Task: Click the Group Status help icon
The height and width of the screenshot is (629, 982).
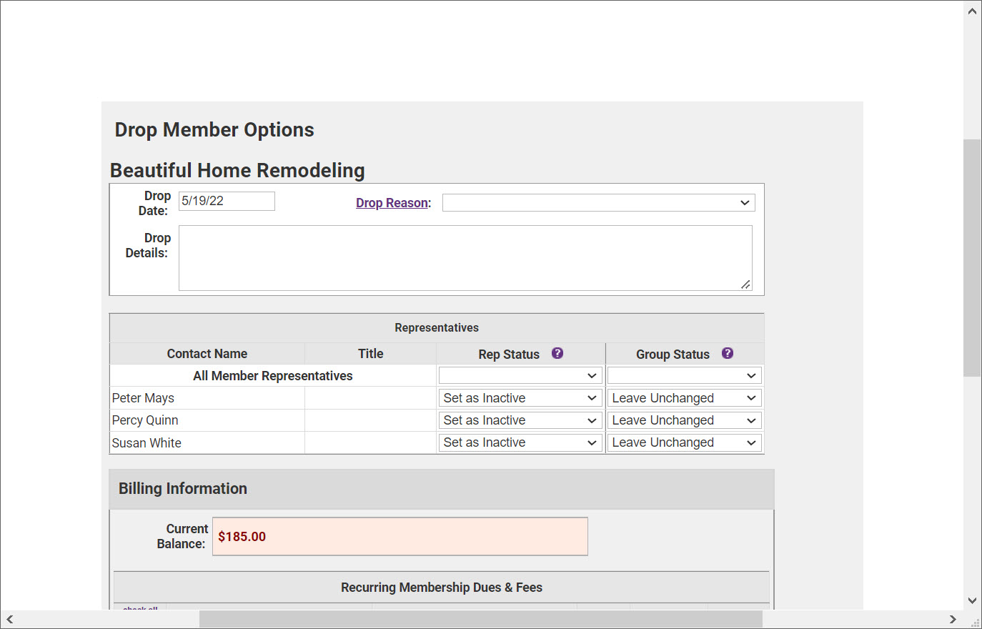Action: point(728,353)
